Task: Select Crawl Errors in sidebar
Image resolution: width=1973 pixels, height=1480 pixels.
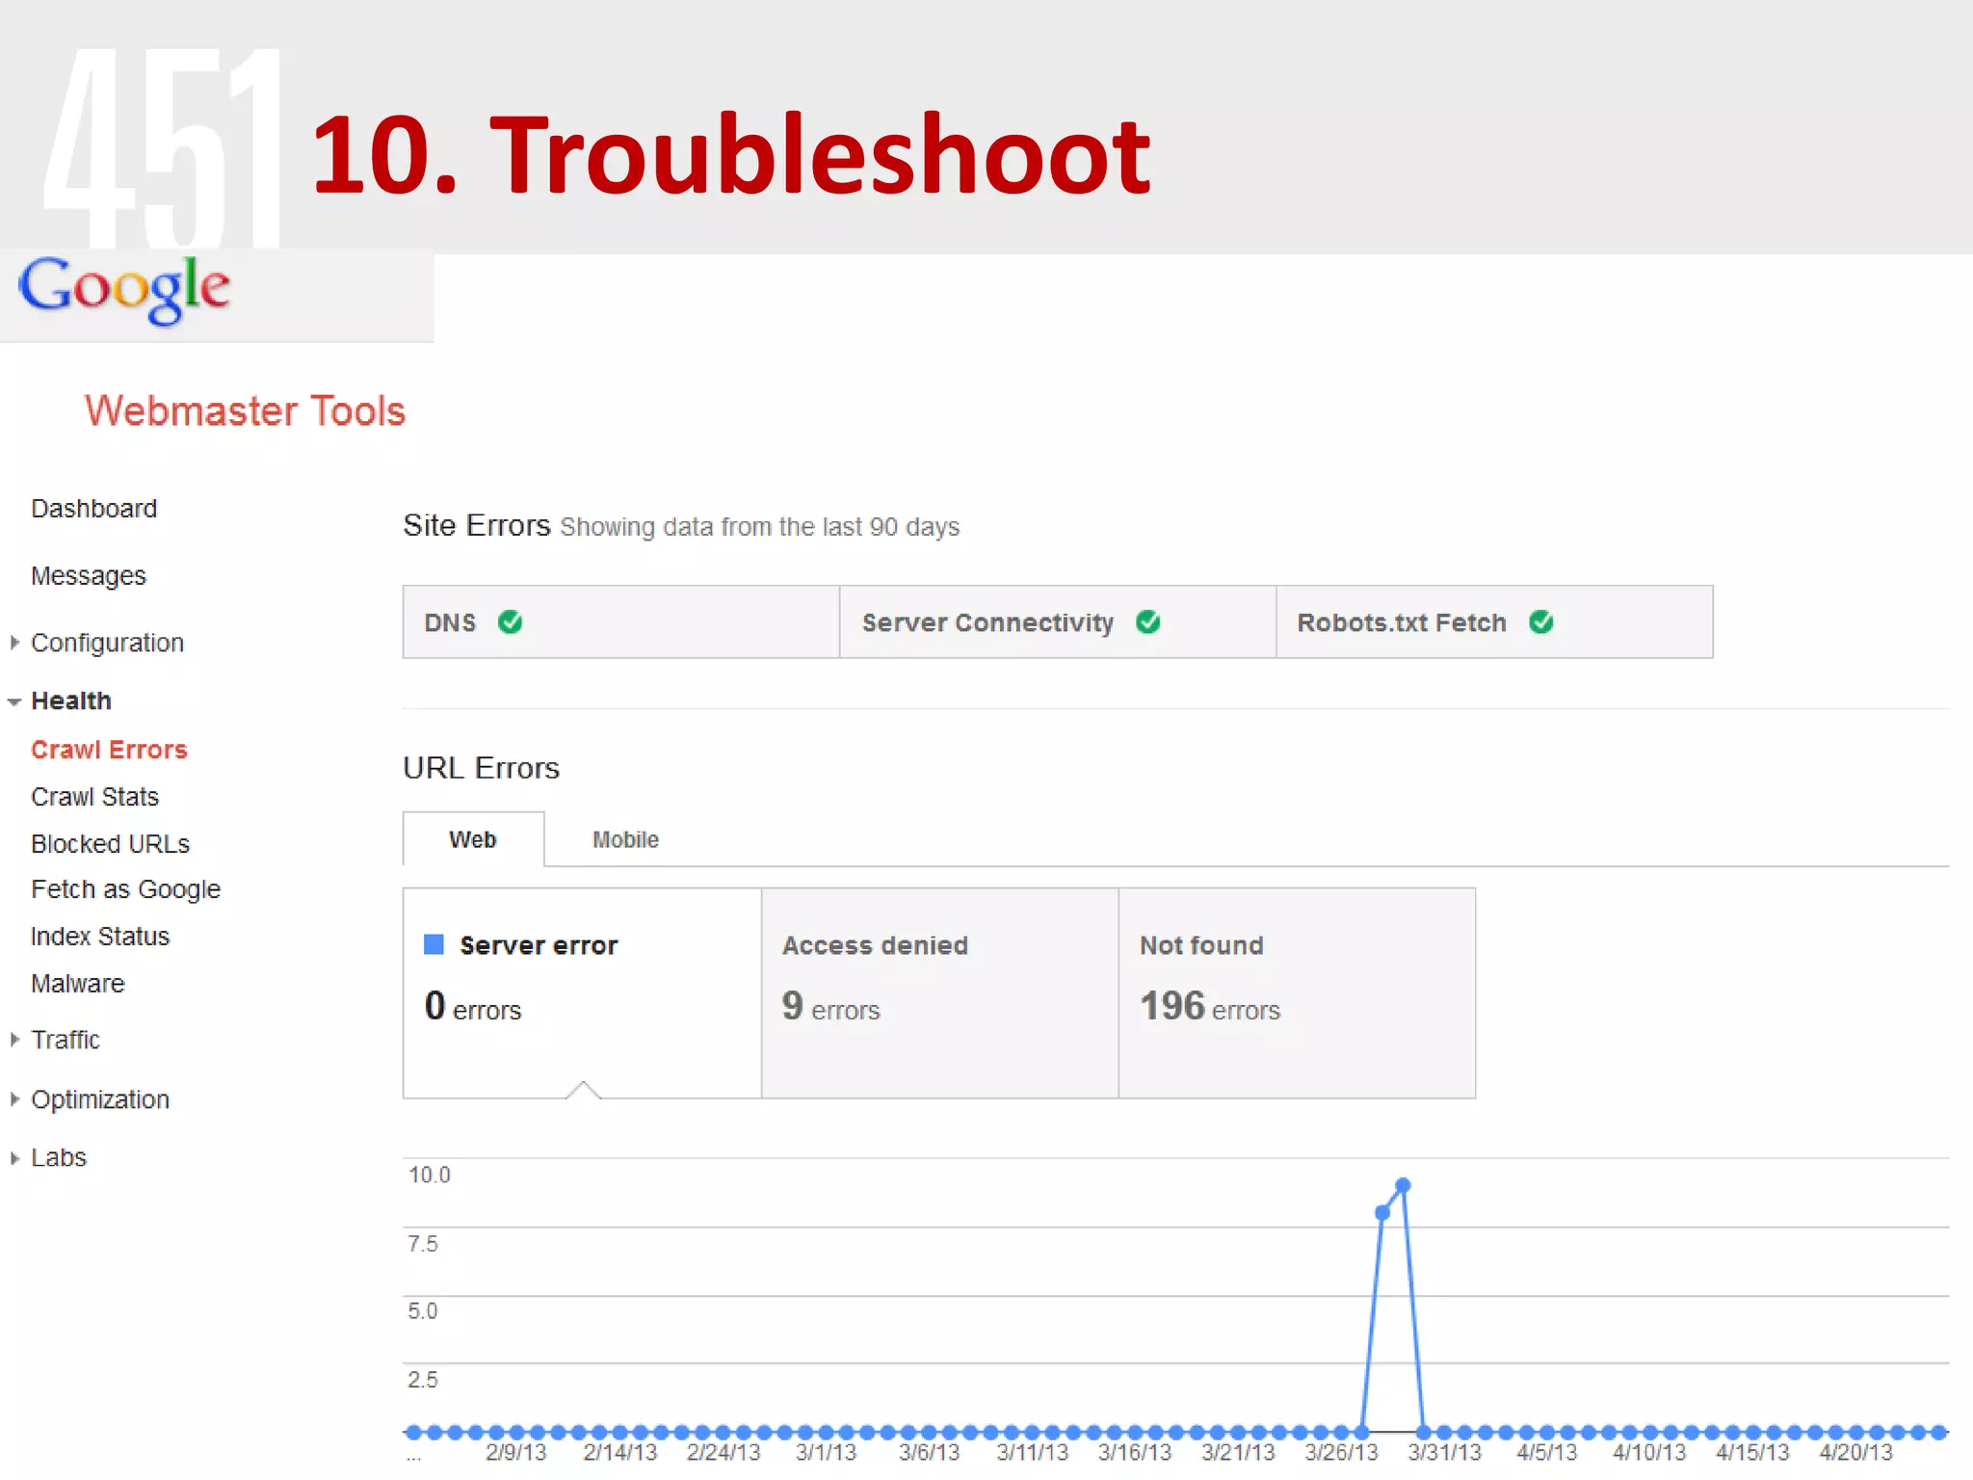Action: [x=109, y=750]
